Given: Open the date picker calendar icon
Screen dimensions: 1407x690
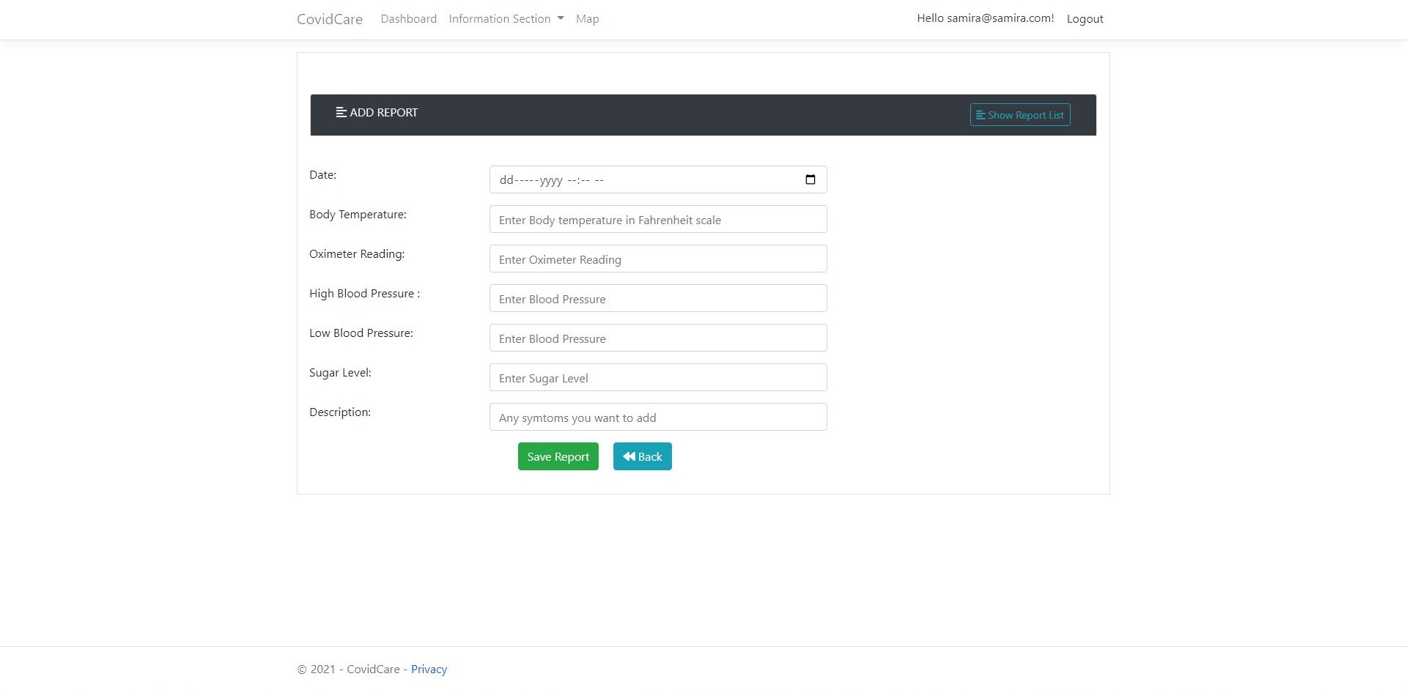Looking at the screenshot, I should [x=810, y=179].
